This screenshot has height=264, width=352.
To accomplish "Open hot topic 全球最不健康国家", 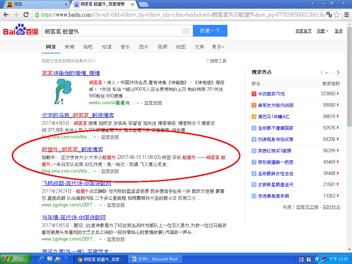I will 275,128.
